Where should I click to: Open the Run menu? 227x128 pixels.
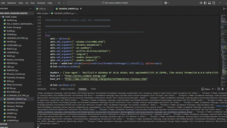point(33,3)
